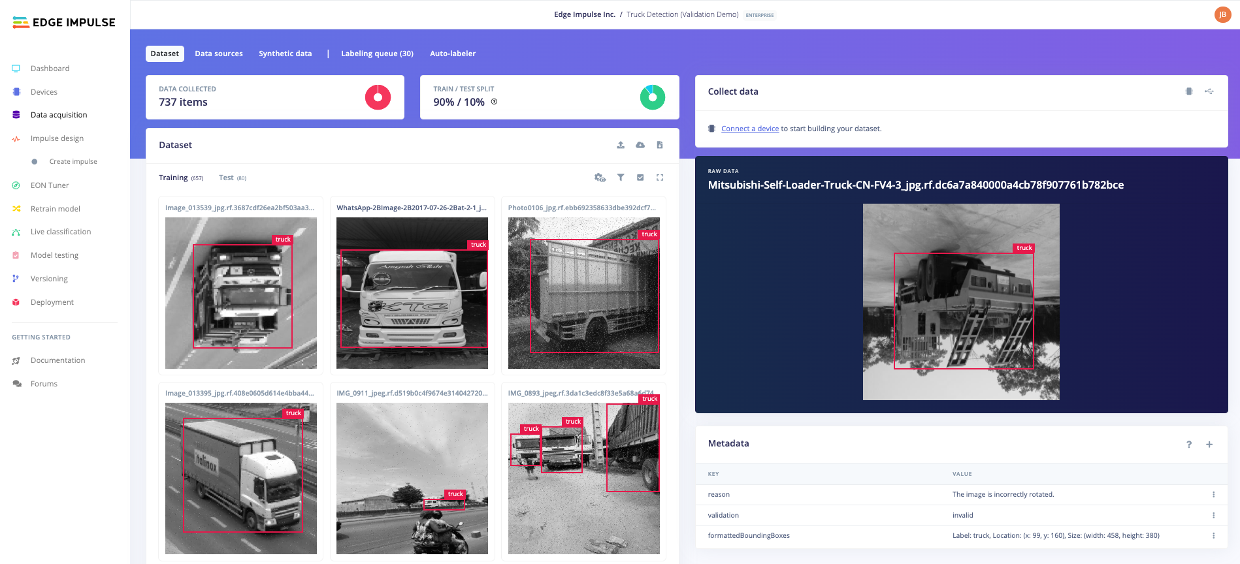
Task: Select IMG_0893 sample thumbnail
Action: pyautogui.click(x=584, y=478)
